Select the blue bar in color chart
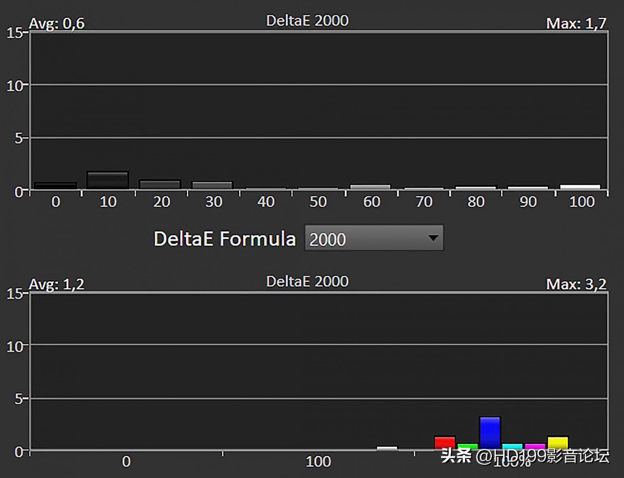The height and width of the screenshot is (478, 624). tap(490, 433)
